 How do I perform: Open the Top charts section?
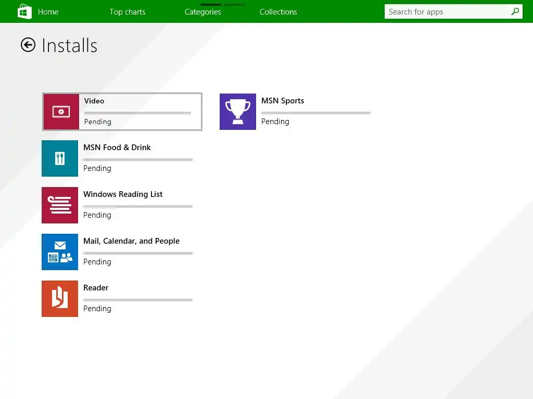tap(128, 12)
